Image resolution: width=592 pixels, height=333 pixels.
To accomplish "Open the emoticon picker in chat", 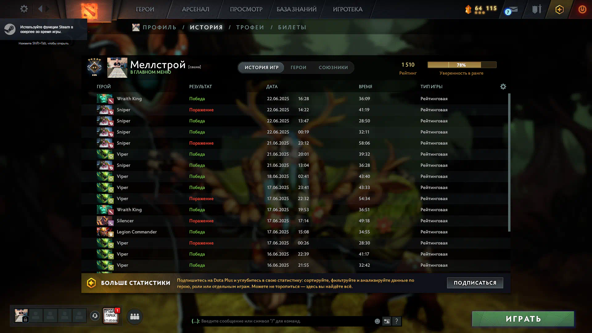I will coord(377,321).
